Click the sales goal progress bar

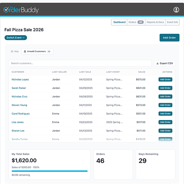50,171
